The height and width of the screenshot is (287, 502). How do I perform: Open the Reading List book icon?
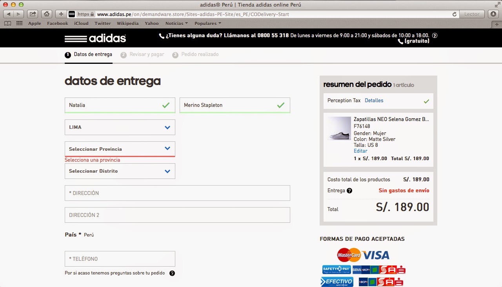click(x=7, y=23)
